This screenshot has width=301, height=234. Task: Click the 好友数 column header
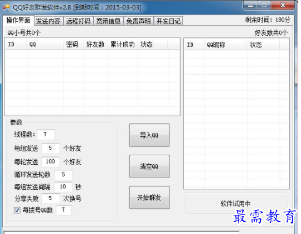95,45
